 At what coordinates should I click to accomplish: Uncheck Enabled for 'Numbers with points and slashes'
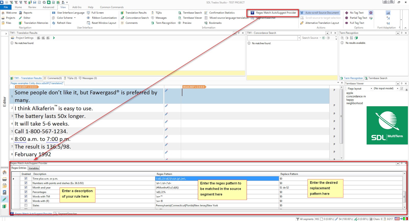coord(26,183)
